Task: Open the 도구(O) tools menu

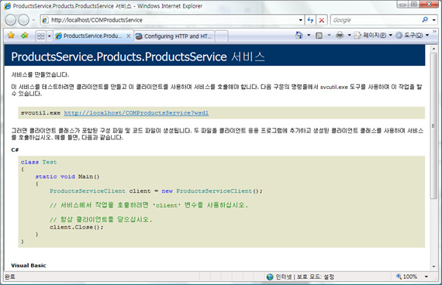Action: pos(412,35)
